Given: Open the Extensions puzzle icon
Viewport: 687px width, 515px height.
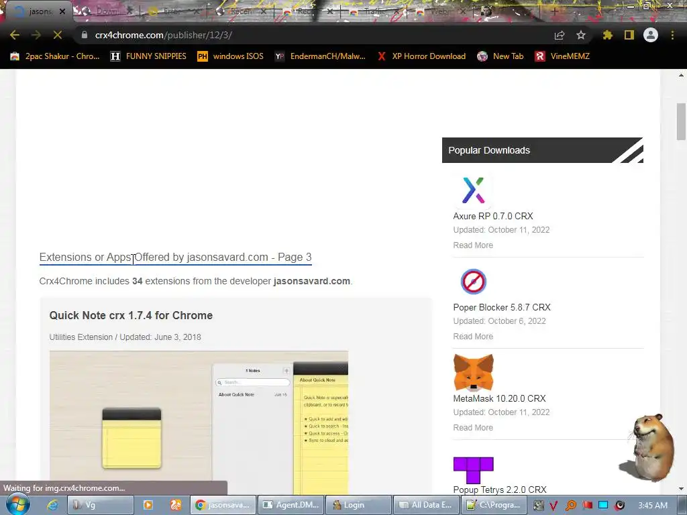Looking at the screenshot, I should [x=608, y=35].
